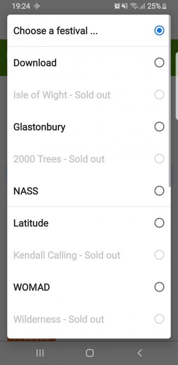Screen dimensions: 178x365
Task: Tap the orange button behind the dialog
Action: pos(31,339)
